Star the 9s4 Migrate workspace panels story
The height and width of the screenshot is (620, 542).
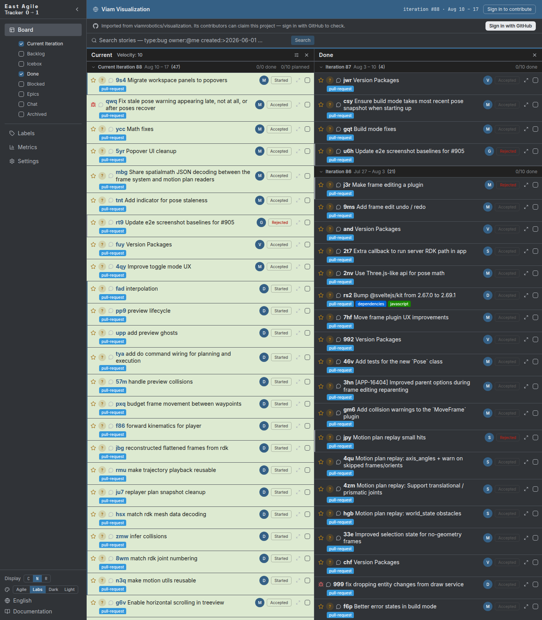pyautogui.click(x=93, y=80)
